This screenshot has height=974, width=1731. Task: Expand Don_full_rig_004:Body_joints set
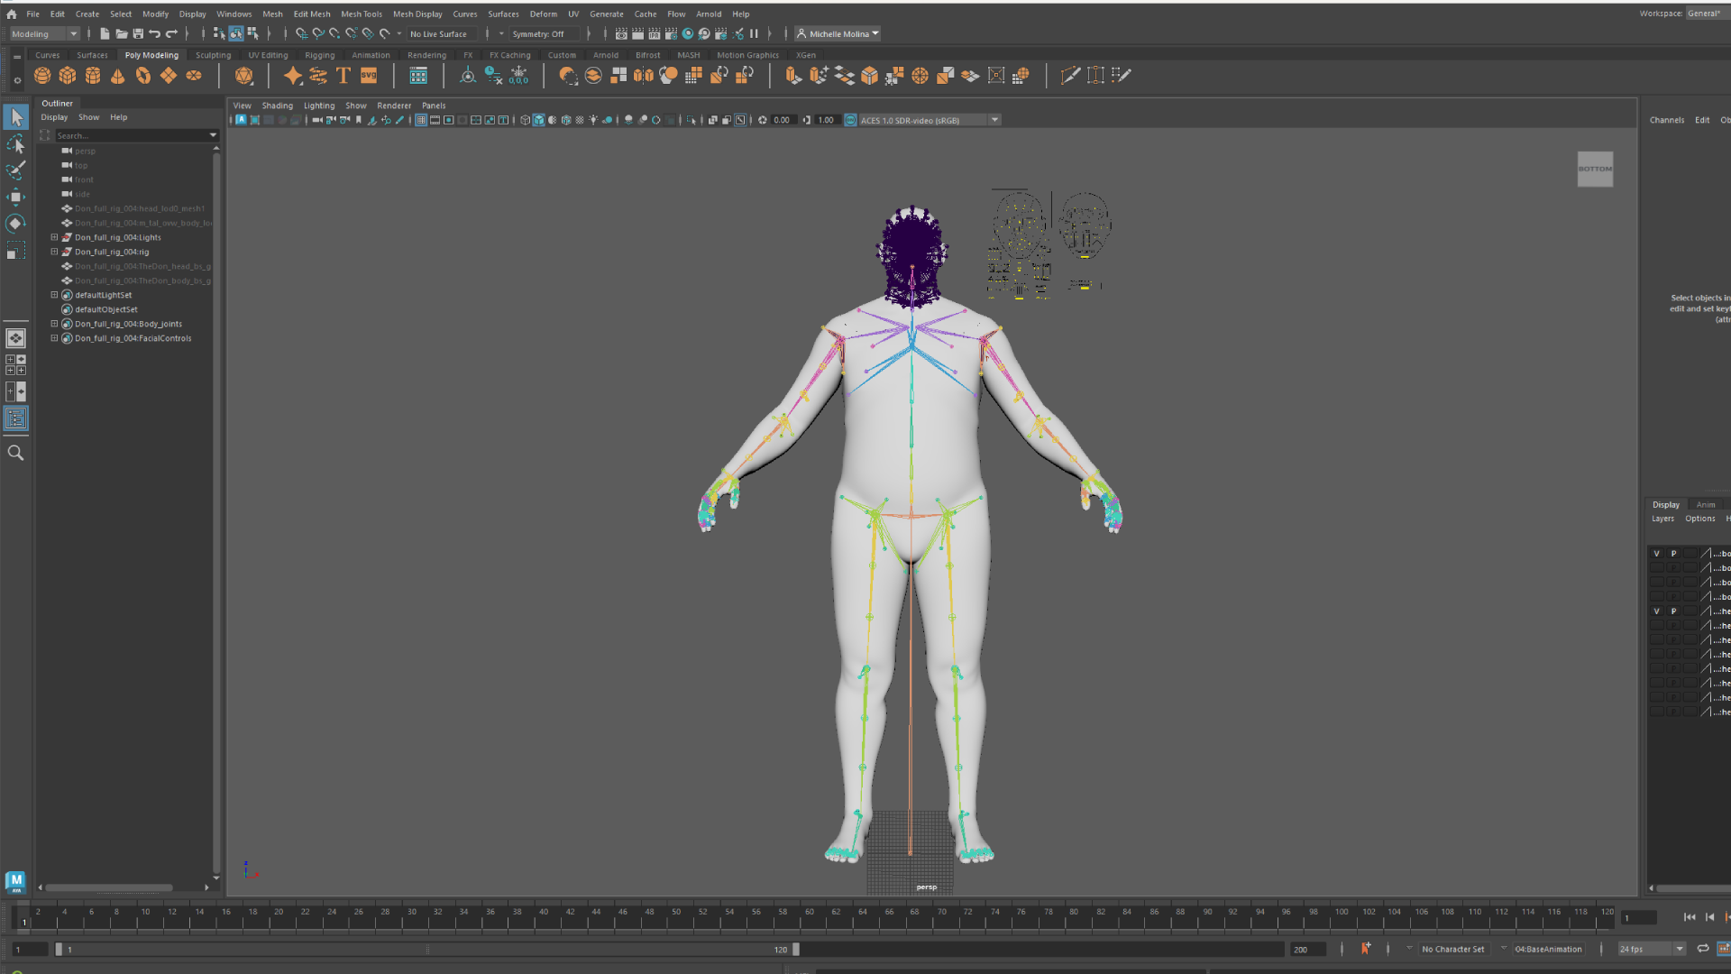tap(54, 325)
